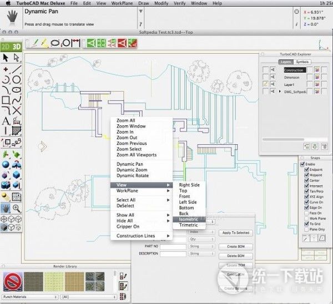Viewport: 333px width, 304px height.
Task: Enable the Work Plane snap
Action: [x=306, y=219]
